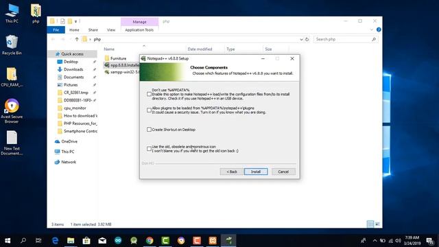Open green Camtasia icon on taskbar
Image resolution: width=439 pixels, height=247 pixels.
pos(165,240)
